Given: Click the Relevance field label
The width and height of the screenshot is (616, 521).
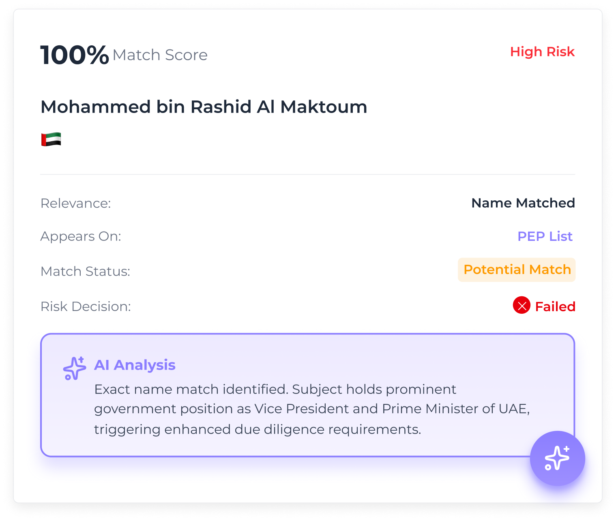Looking at the screenshot, I should [x=75, y=203].
